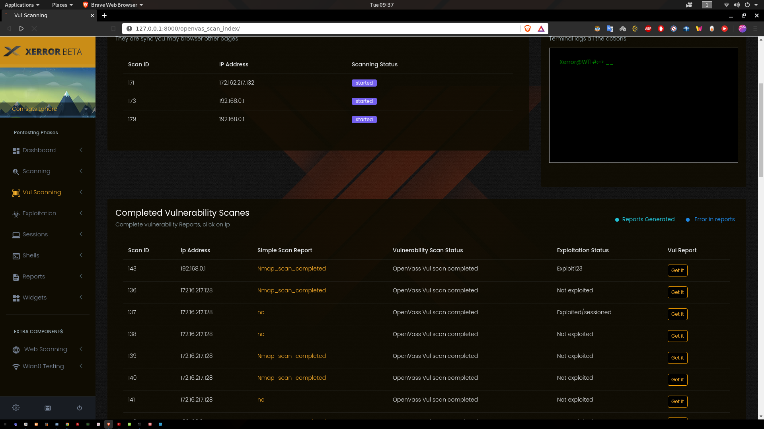Open the Applications menu in top bar
This screenshot has height=429, width=764.
(x=22, y=5)
